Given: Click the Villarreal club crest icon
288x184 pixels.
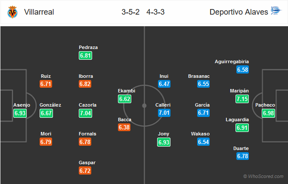Looking at the screenshot, I should [12, 12].
